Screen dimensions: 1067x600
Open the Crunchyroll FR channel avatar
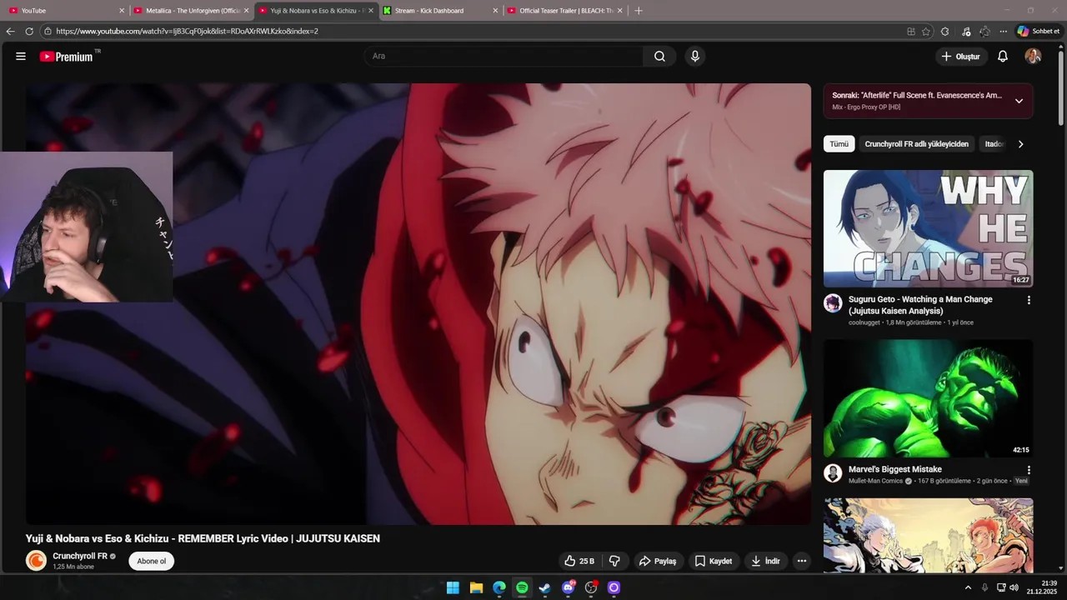[36, 561]
